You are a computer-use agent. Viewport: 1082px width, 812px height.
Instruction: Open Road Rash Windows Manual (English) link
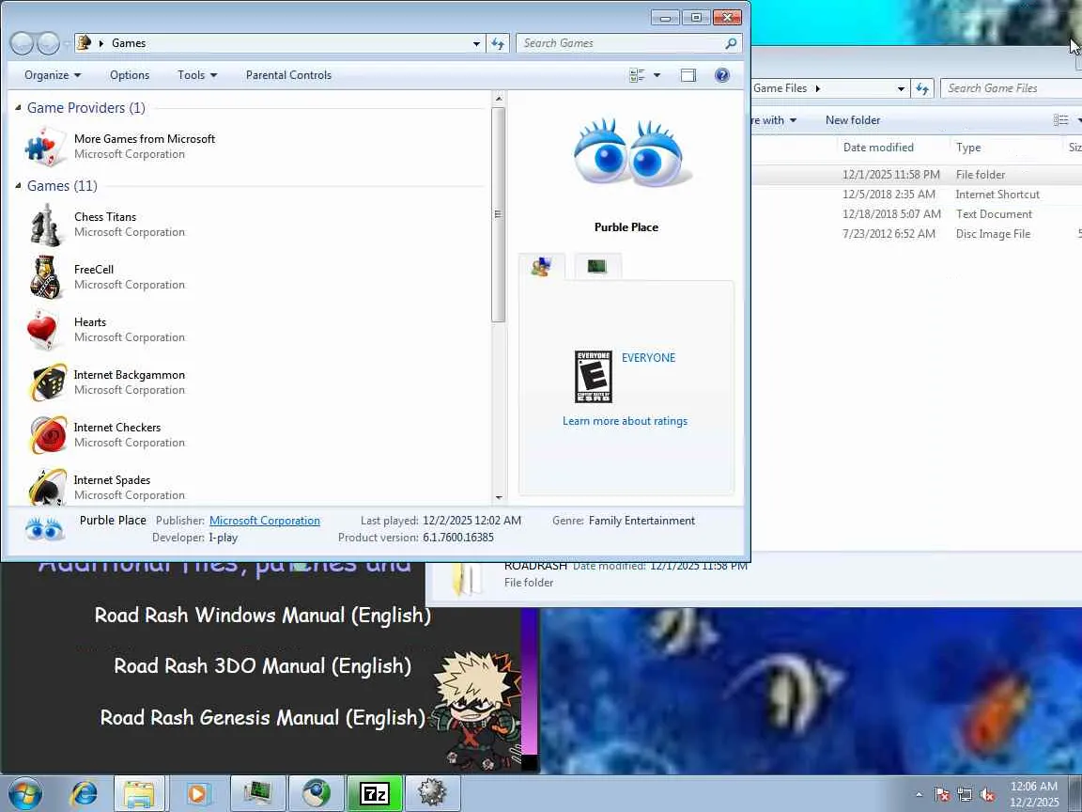tap(262, 616)
